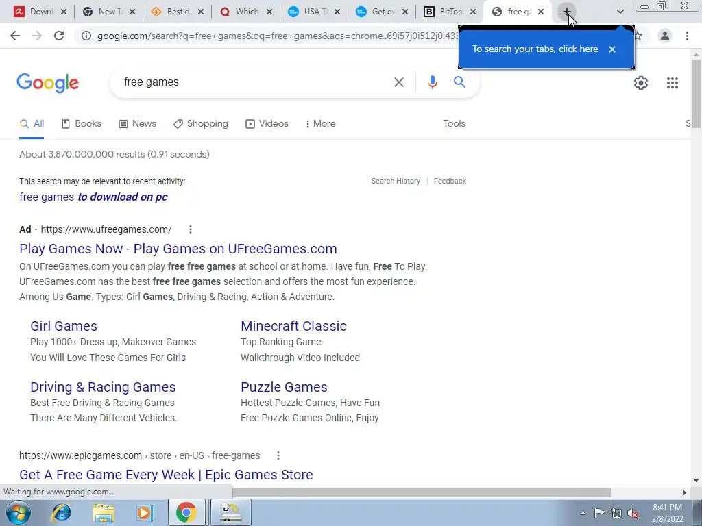This screenshot has height=526, width=702.
Task: Bookmark this page with the star
Action: [x=638, y=36]
